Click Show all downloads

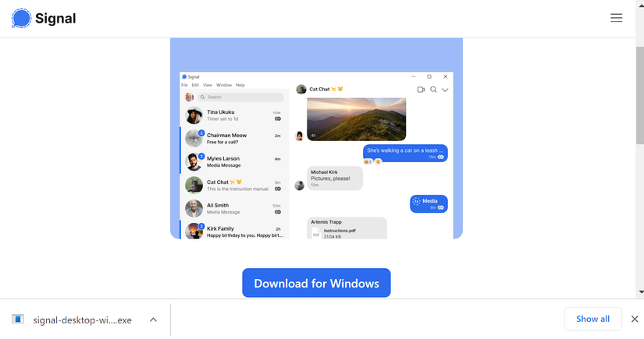click(592, 319)
